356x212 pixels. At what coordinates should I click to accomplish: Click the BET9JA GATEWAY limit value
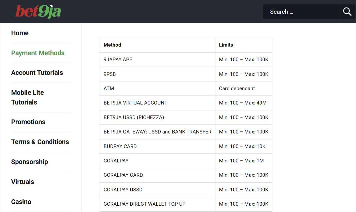click(x=244, y=132)
